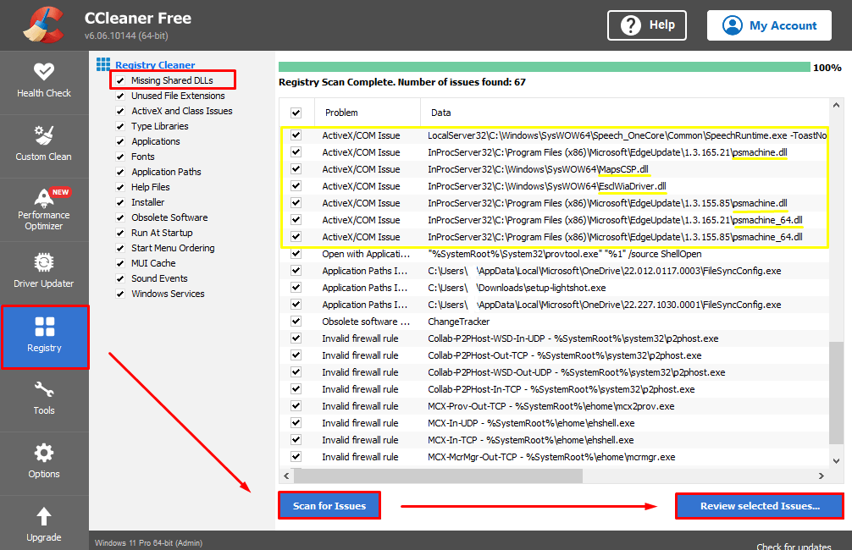This screenshot has width=852, height=550.
Task: Toggle Sound Events checkbox
Action: click(x=120, y=278)
